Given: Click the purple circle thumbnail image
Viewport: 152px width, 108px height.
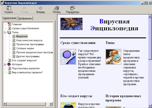Looking at the screenshot, I should tap(68, 57).
